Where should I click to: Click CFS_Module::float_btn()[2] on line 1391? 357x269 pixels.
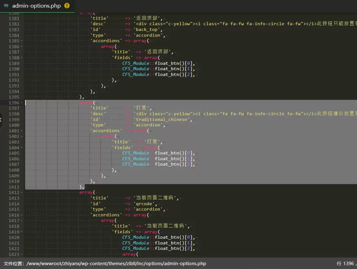pos(157,74)
